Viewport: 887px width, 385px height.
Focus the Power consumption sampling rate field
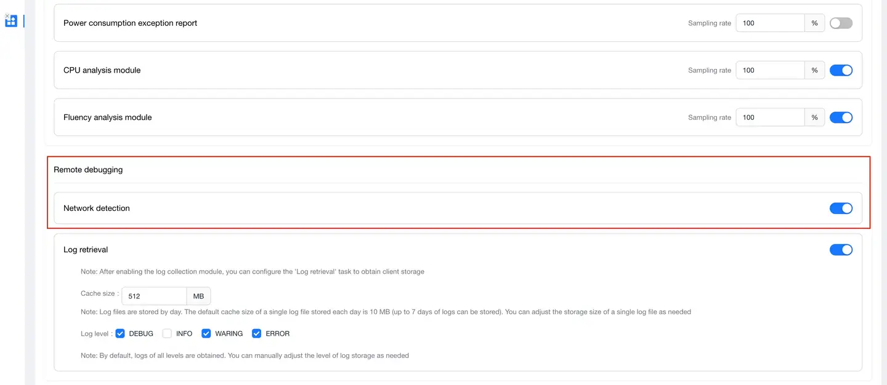[x=770, y=23]
